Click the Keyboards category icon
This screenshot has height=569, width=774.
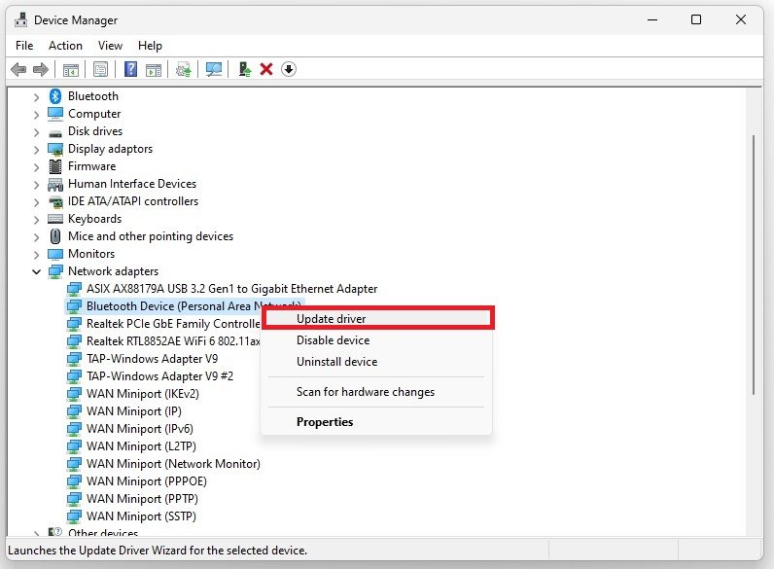pos(55,219)
